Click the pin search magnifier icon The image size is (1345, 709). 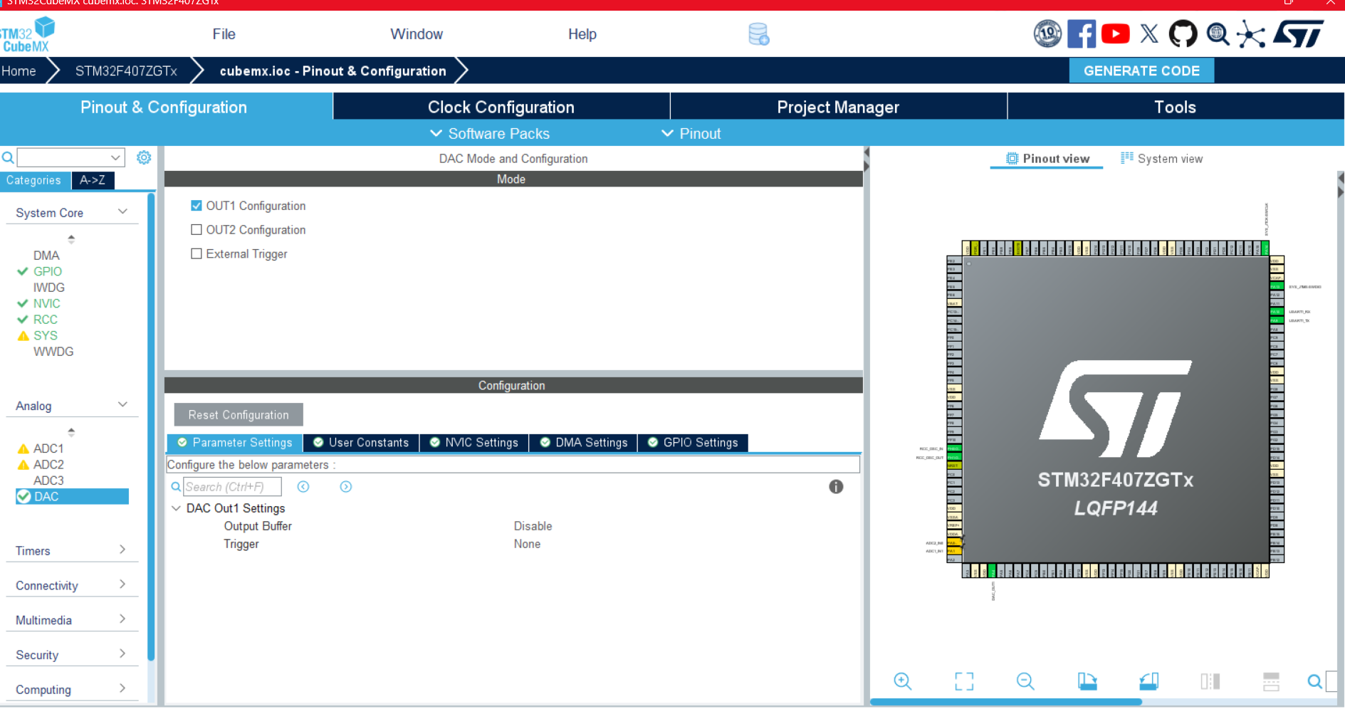click(x=1314, y=681)
